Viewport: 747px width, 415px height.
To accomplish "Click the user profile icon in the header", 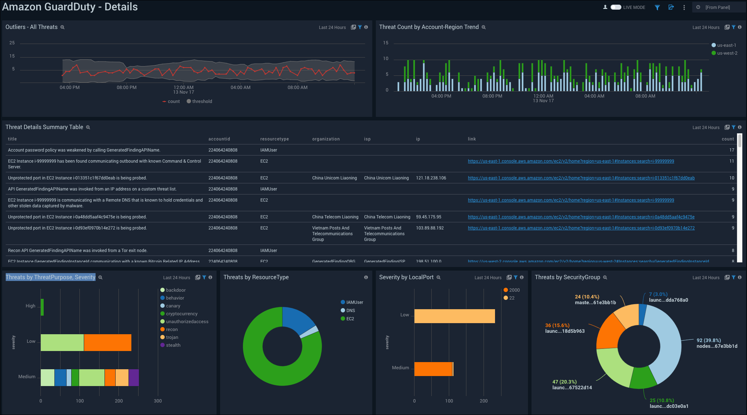I will coord(605,7).
